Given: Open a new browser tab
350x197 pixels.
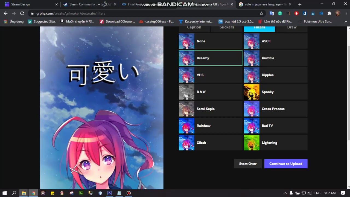Looking at the screenshot, I should tap(300, 4).
